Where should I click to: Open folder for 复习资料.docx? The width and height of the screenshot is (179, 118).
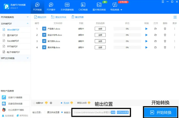[155, 41]
